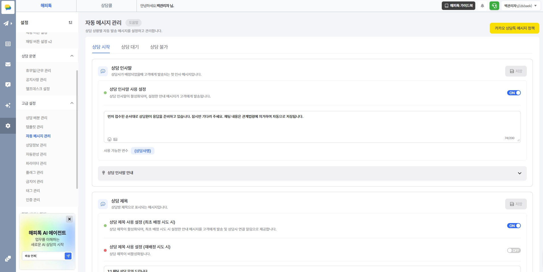This screenshot has height=272, width=543.
Task: Open 플래그 관리 menu
Action: [35, 172]
